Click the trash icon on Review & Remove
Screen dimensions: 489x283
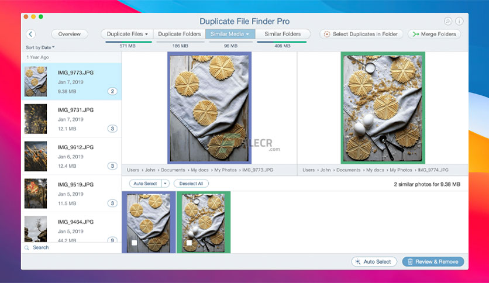click(x=410, y=262)
